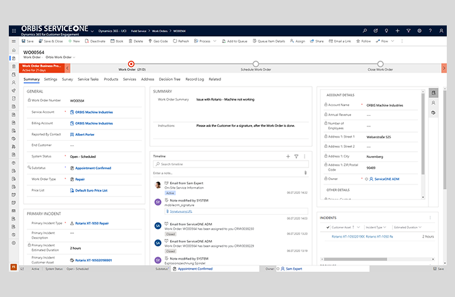Click the plus quick create icon
The height and width of the screenshot is (297, 455).
pos(397,30)
